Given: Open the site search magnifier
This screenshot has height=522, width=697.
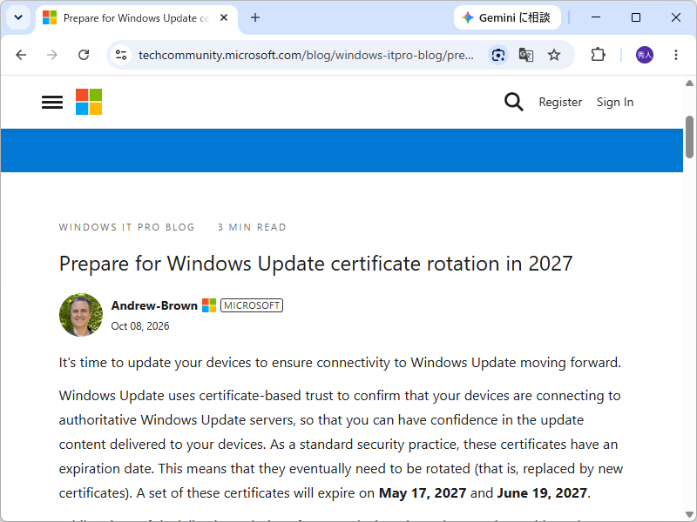Looking at the screenshot, I should 514,102.
